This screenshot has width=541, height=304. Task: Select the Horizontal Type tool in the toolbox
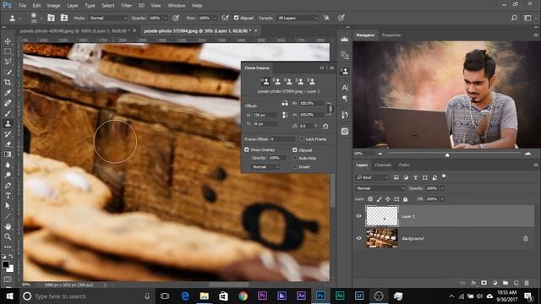coord(8,196)
